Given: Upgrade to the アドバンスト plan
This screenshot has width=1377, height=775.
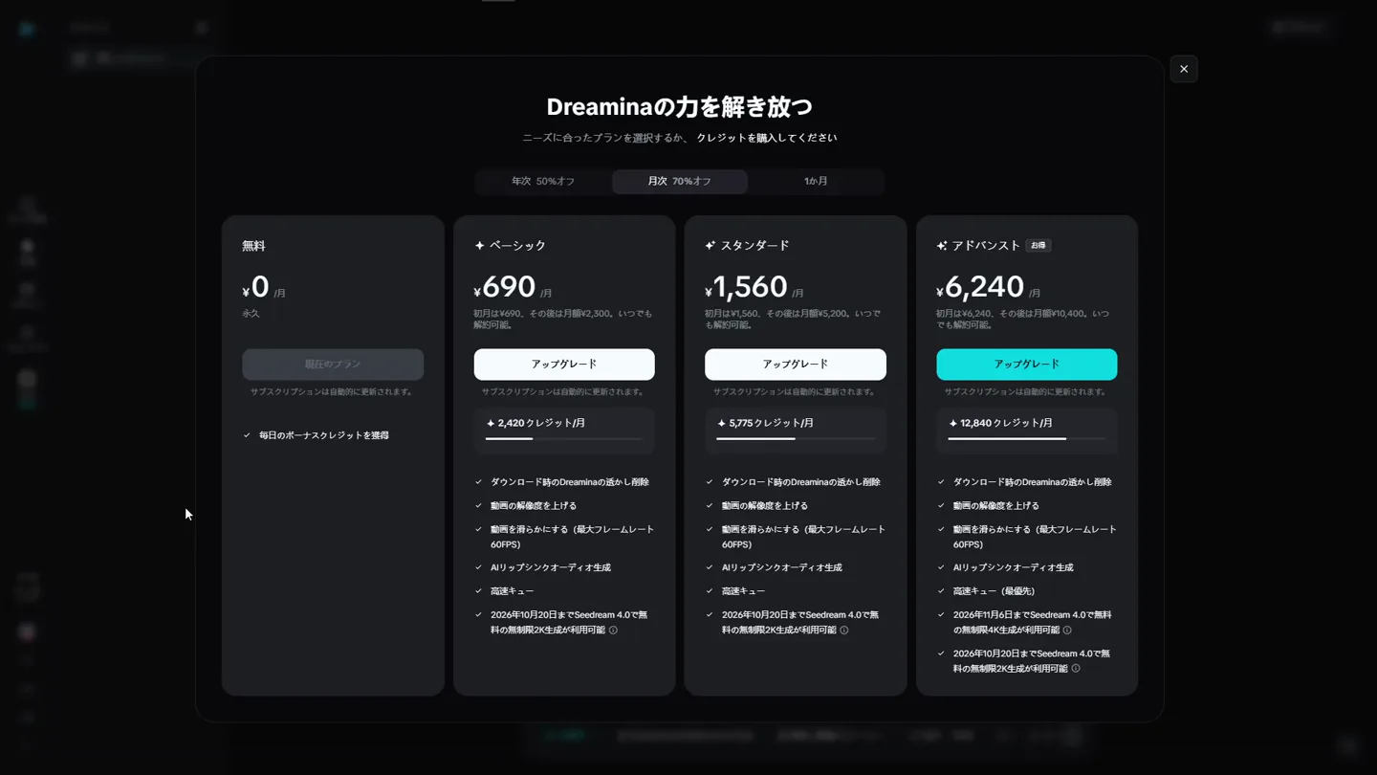Looking at the screenshot, I should click(1027, 365).
